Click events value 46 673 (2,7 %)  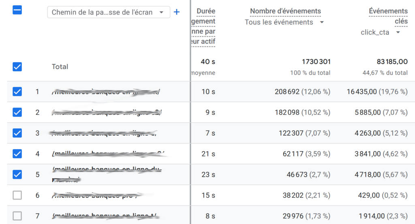(308, 174)
